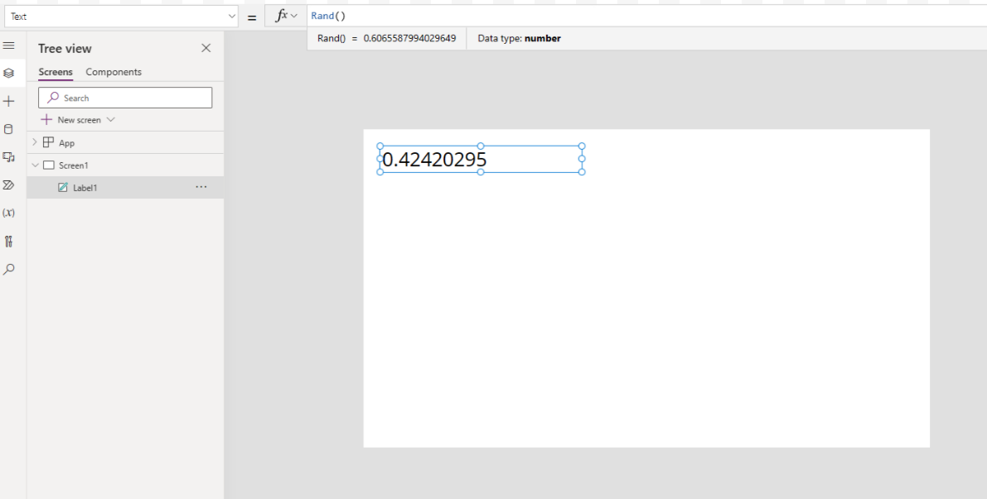The width and height of the screenshot is (987, 499).
Task: Open the Media panel
Action: click(9, 157)
